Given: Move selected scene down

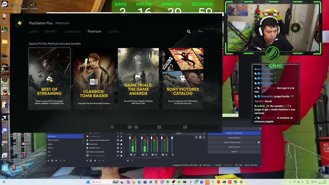Looking at the screenshot, I should coord(64,161).
